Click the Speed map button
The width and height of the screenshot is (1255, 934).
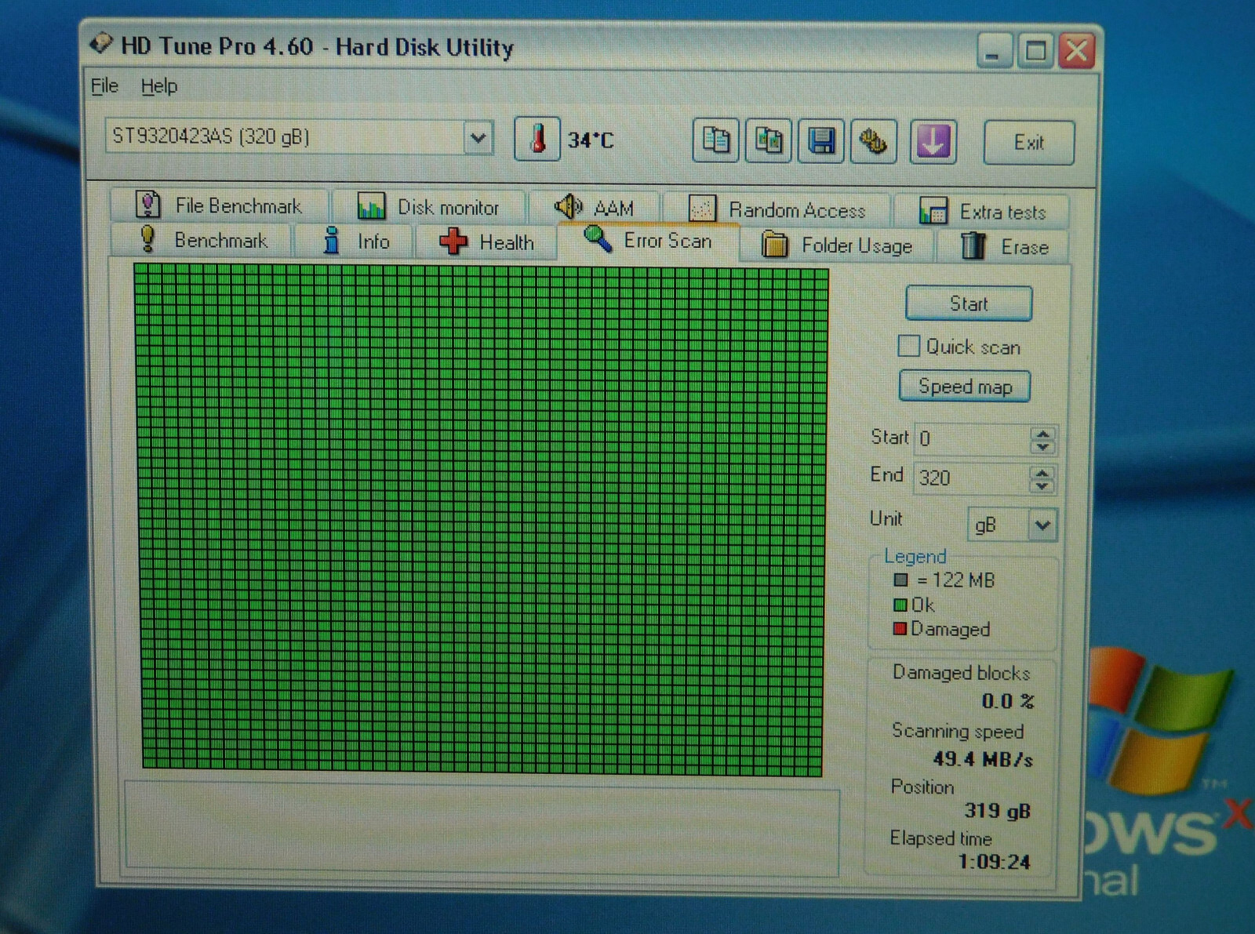(965, 387)
